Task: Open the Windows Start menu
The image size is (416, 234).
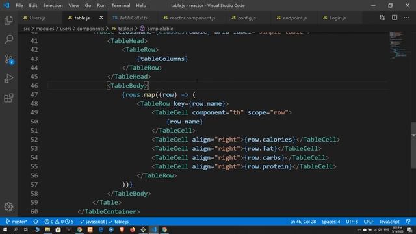Action: 5,229
